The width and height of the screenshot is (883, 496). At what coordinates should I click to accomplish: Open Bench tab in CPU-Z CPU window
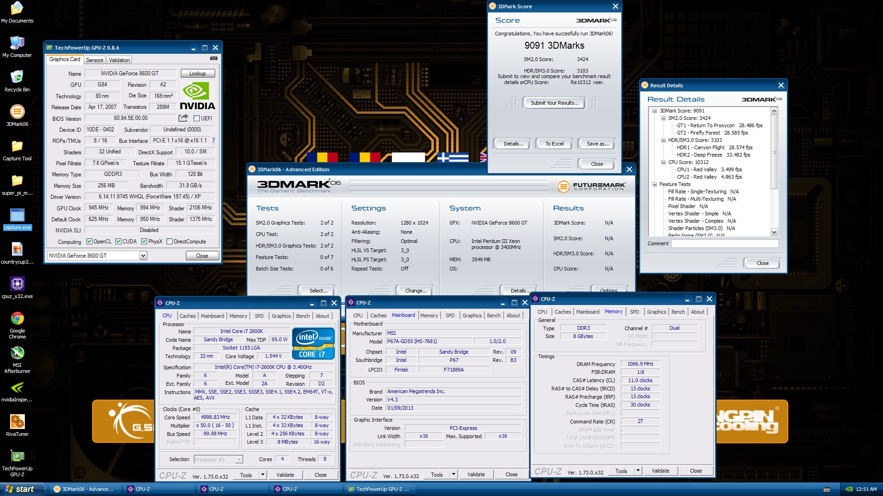click(303, 316)
